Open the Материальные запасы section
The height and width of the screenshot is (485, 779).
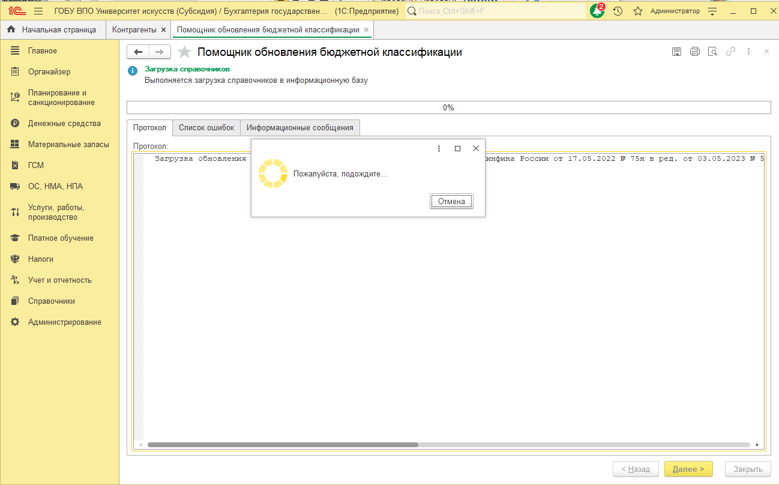click(x=59, y=145)
